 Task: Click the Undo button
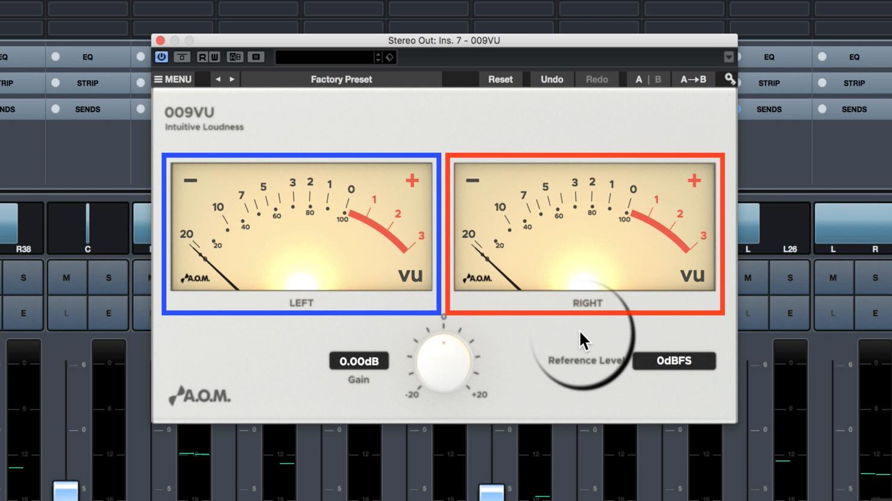(x=551, y=79)
